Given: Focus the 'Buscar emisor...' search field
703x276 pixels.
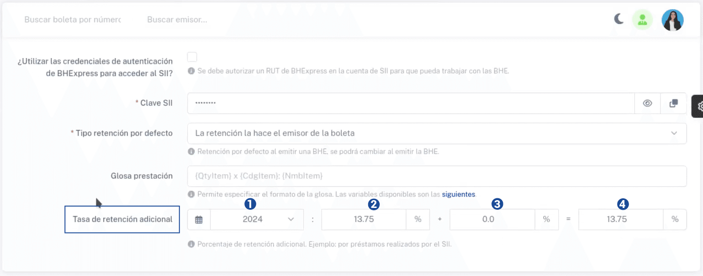Looking at the screenshot, I should (x=177, y=20).
